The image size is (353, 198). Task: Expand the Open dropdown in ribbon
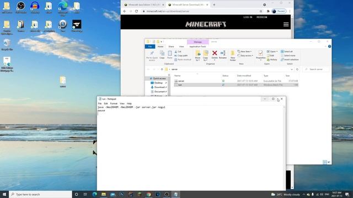tap(272, 52)
